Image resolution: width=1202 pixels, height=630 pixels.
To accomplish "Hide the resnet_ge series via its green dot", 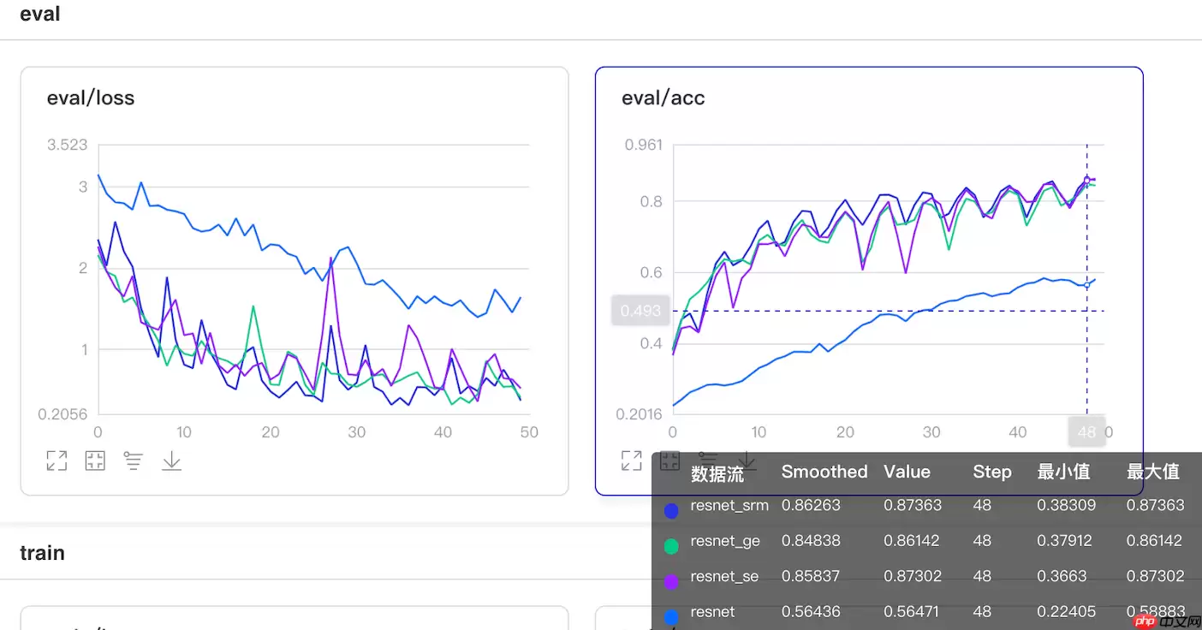I will pos(672,545).
